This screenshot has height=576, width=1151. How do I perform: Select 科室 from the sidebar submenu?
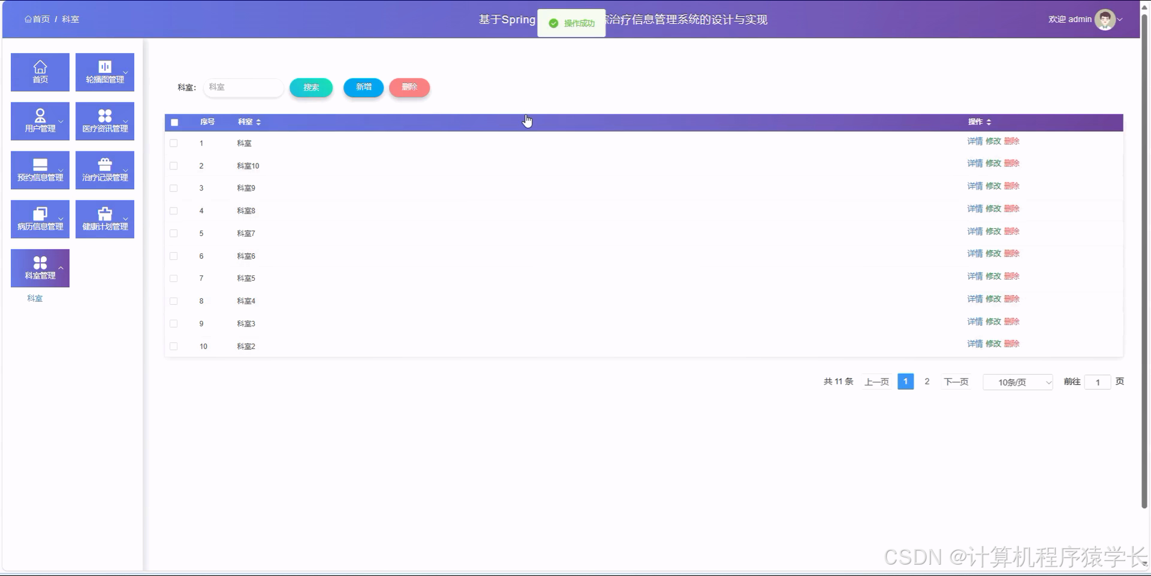35,298
